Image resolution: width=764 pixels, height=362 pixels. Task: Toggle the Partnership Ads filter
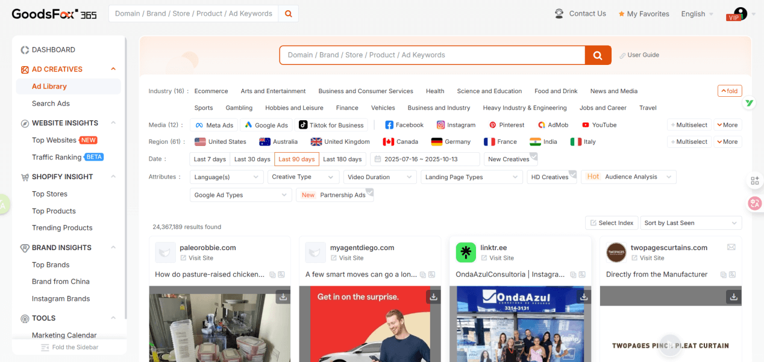click(335, 195)
